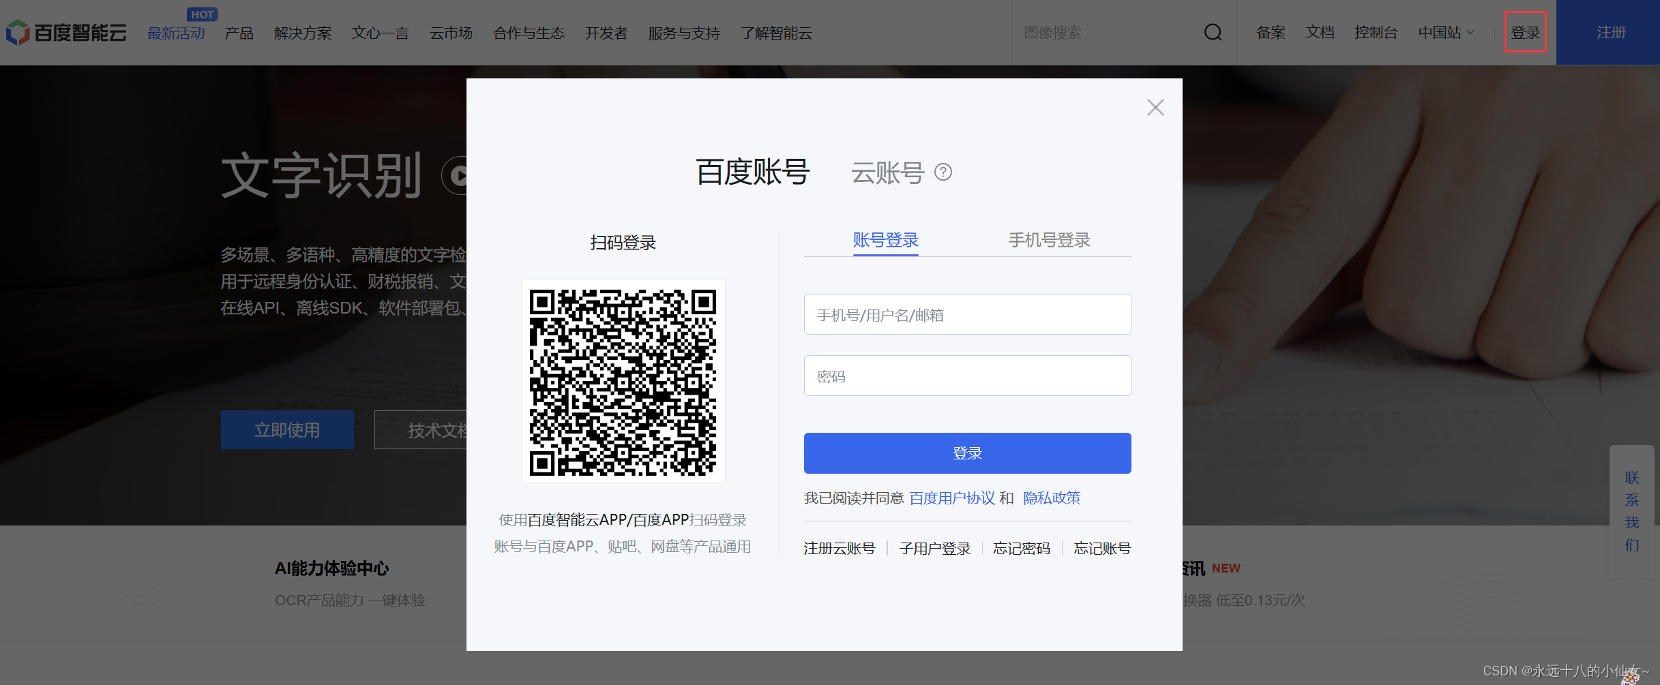Click the blue 注册 button
This screenshot has width=1660, height=685.
[x=1608, y=32]
